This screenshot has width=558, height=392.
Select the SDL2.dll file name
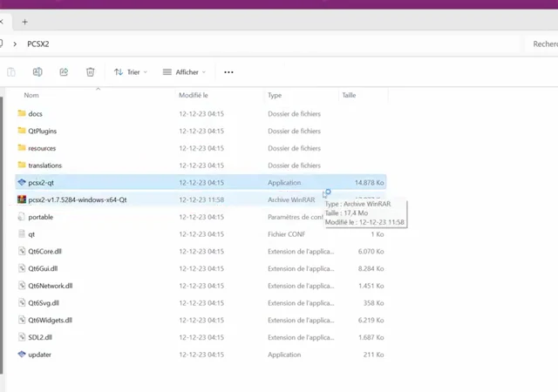(x=40, y=337)
